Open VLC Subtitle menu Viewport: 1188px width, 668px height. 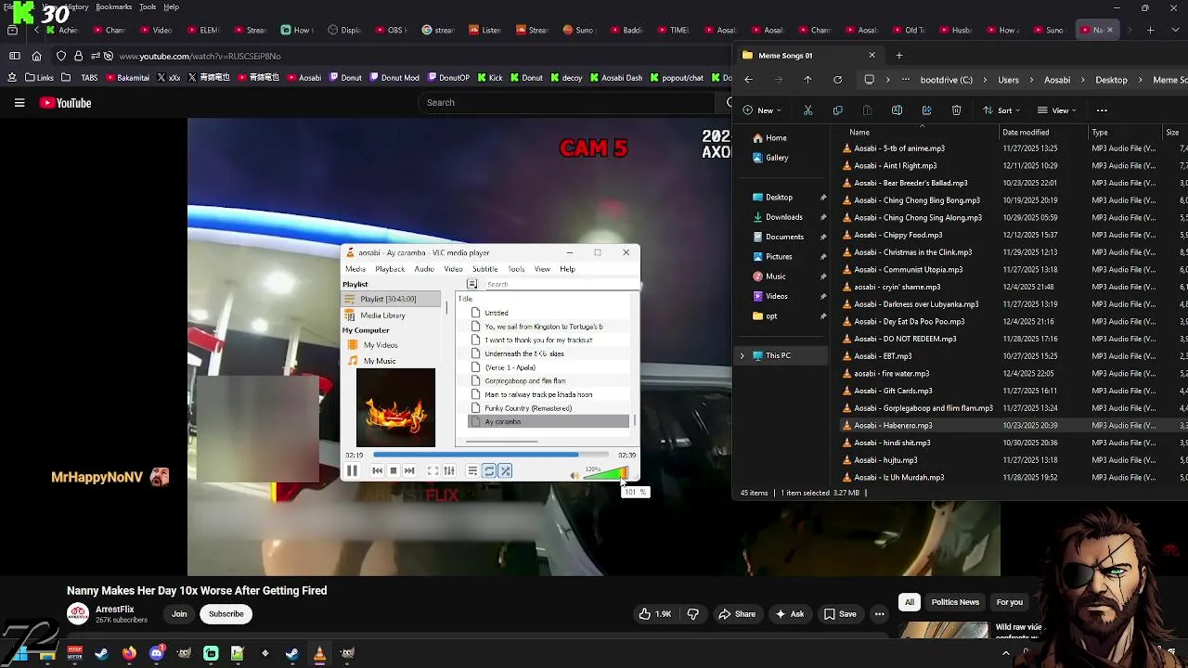point(484,269)
